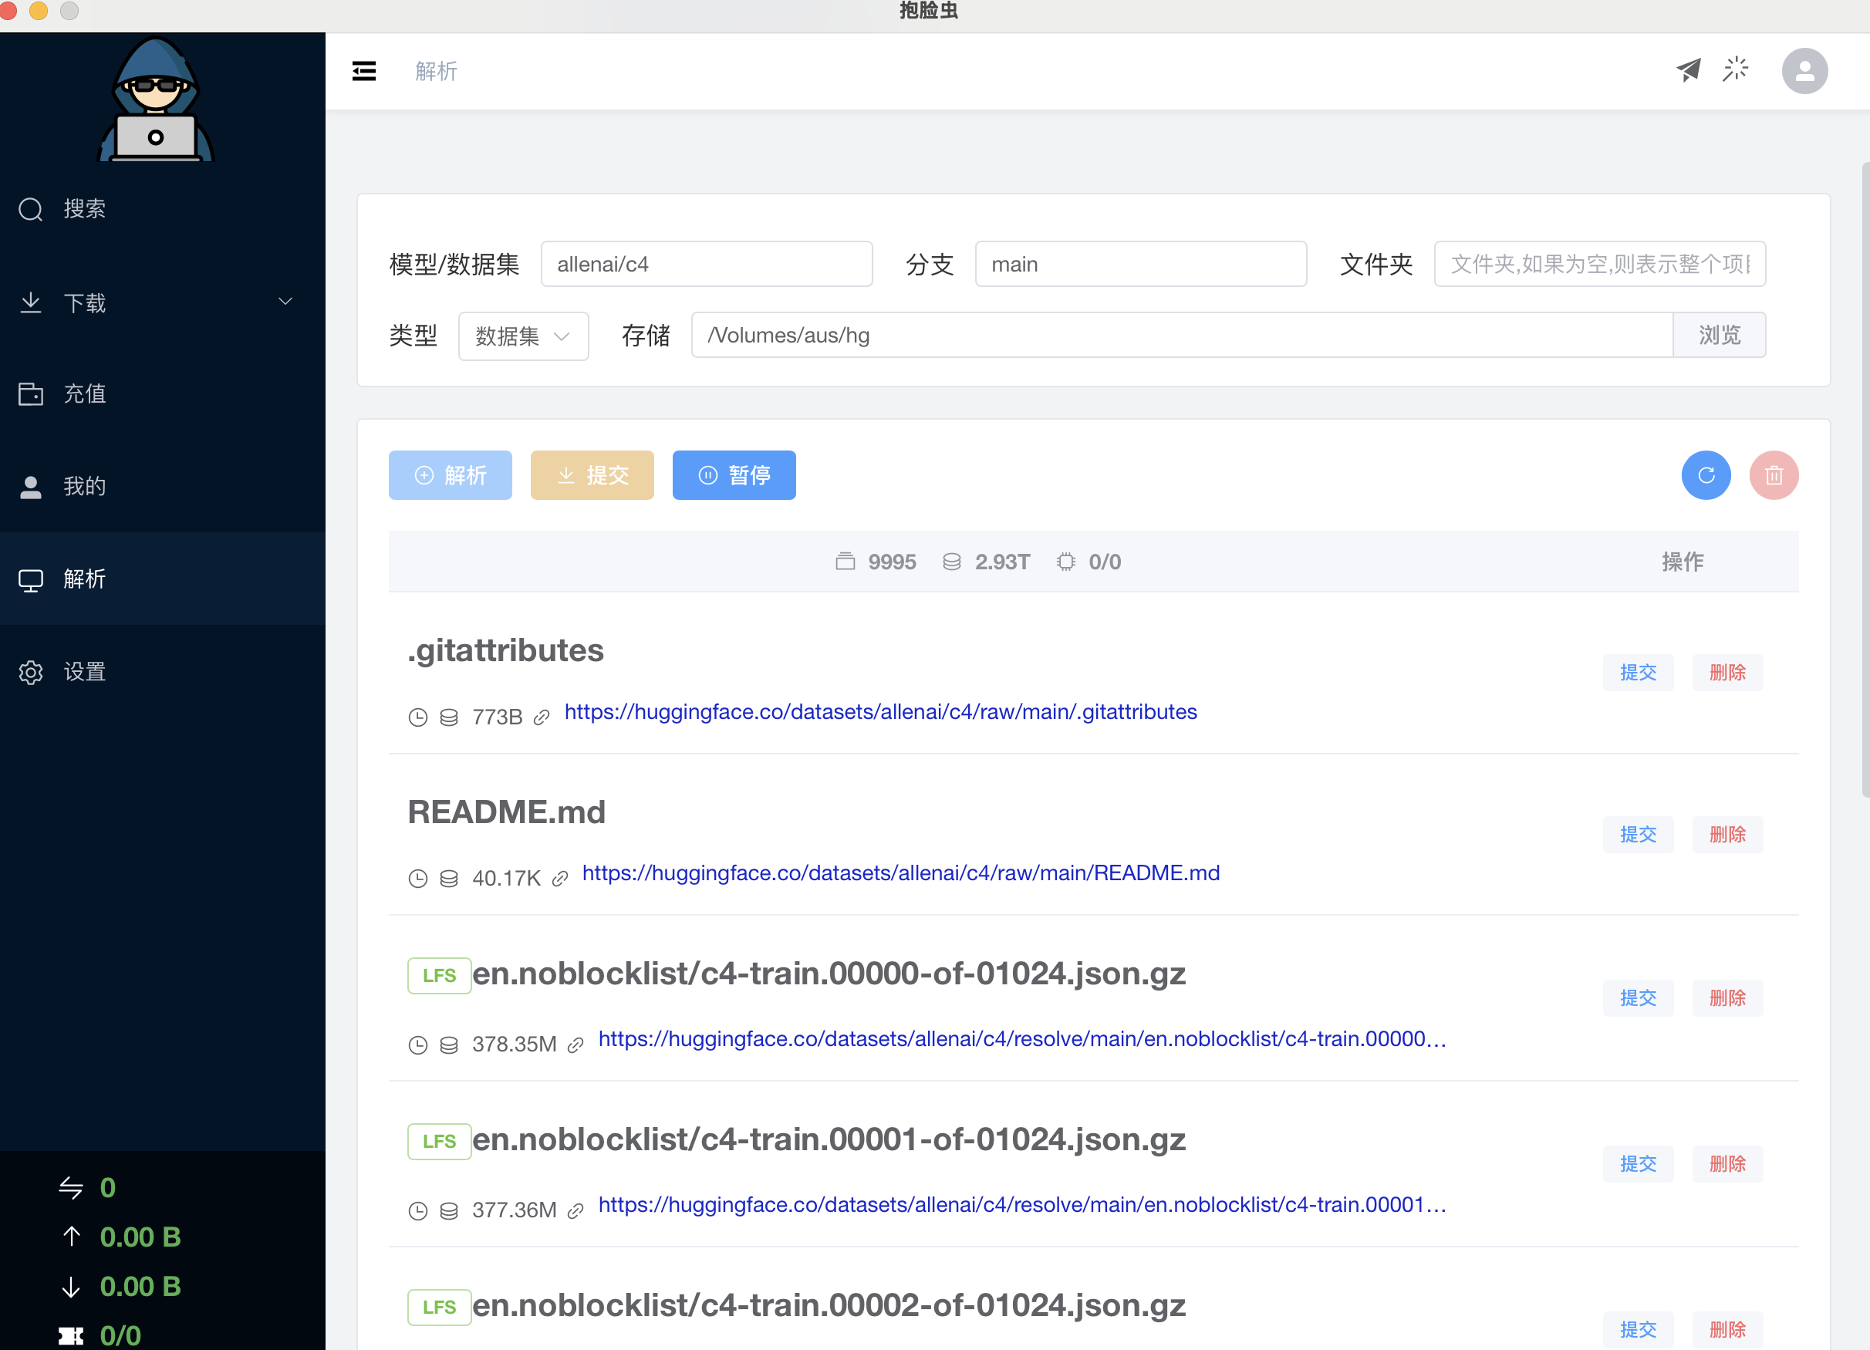
Task: Open the .gitattributes huggingface URL link
Action: click(x=879, y=712)
